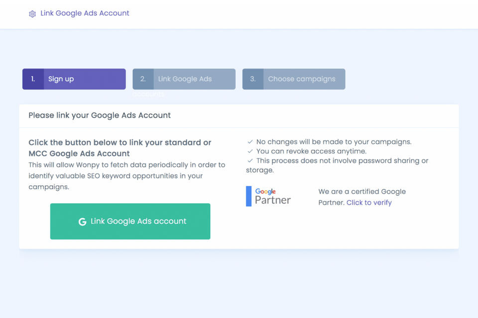The height and width of the screenshot is (318, 478).
Task: Follow the "Click to verify" link
Action: click(369, 203)
